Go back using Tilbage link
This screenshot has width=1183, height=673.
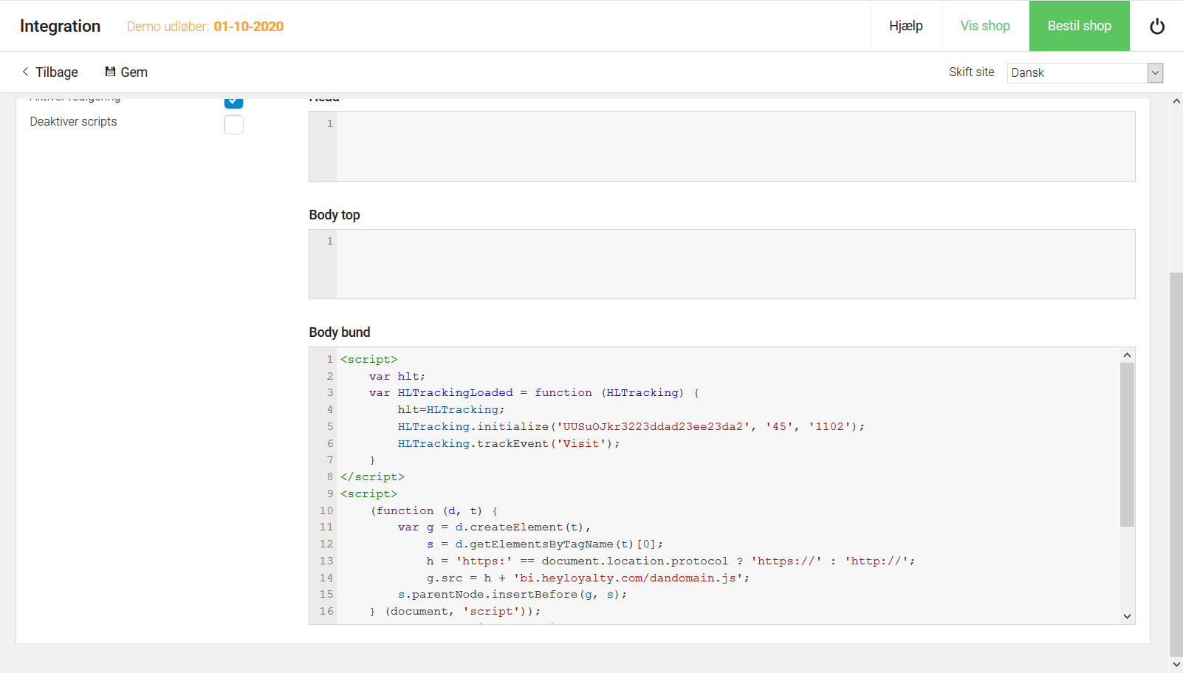[49, 72]
